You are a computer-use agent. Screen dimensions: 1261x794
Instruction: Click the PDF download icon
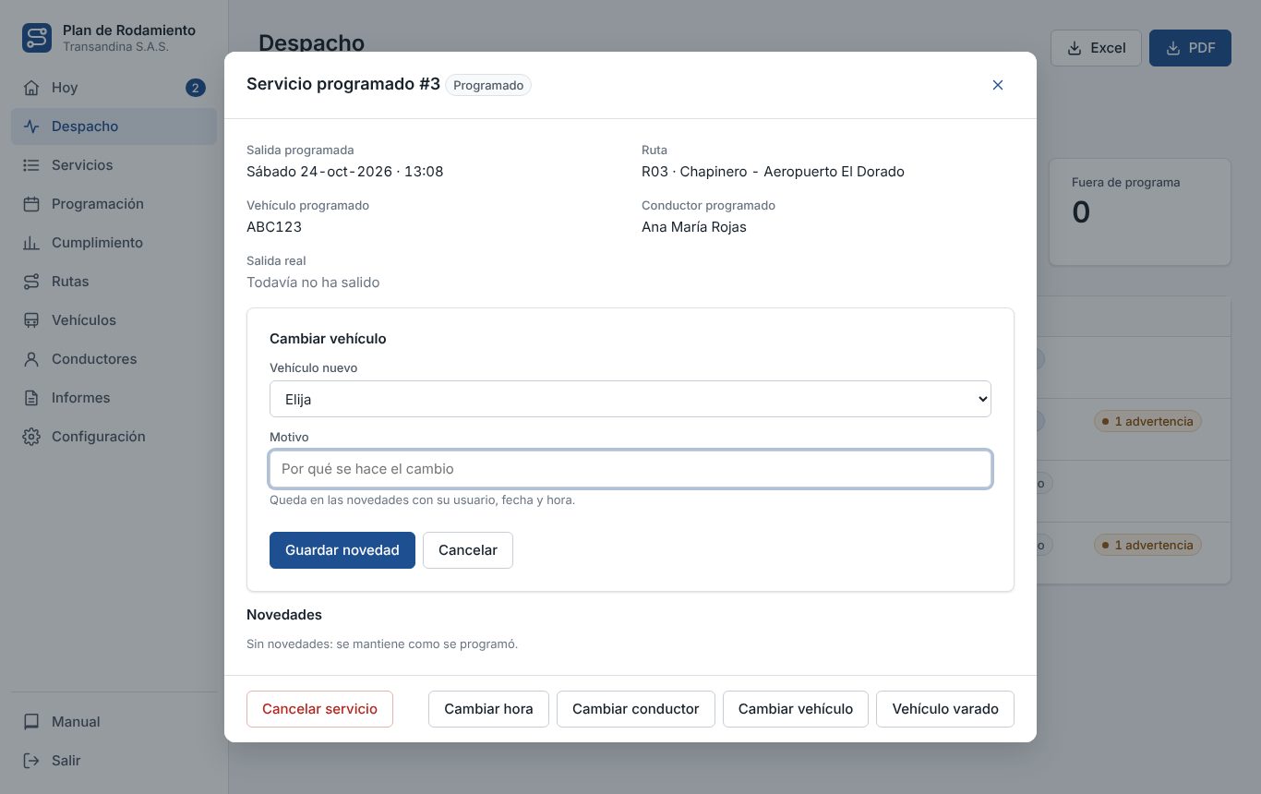click(1173, 48)
